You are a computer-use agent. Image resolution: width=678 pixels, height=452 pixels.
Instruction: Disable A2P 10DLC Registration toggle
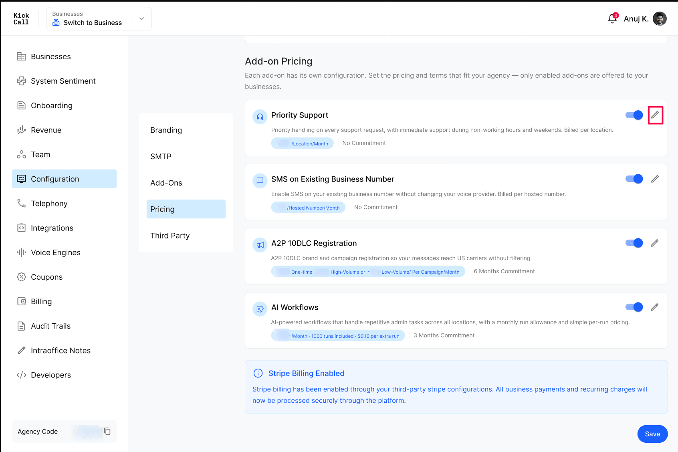tap(634, 243)
